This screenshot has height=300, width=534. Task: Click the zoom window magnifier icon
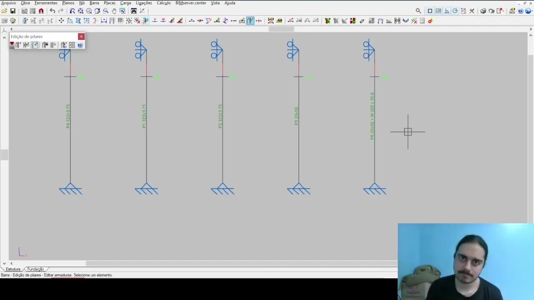click(106, 11)
